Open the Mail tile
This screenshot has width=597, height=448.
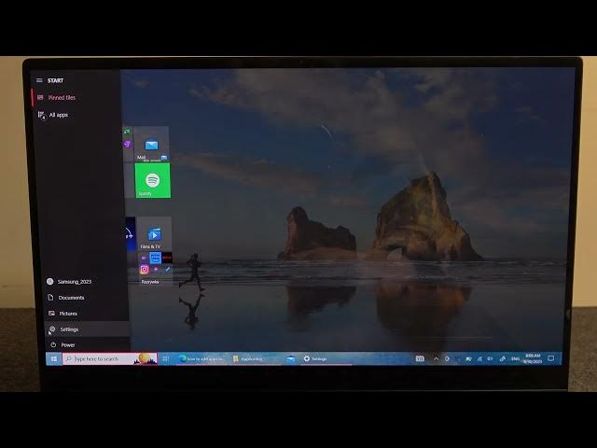[x=151, y=145]
